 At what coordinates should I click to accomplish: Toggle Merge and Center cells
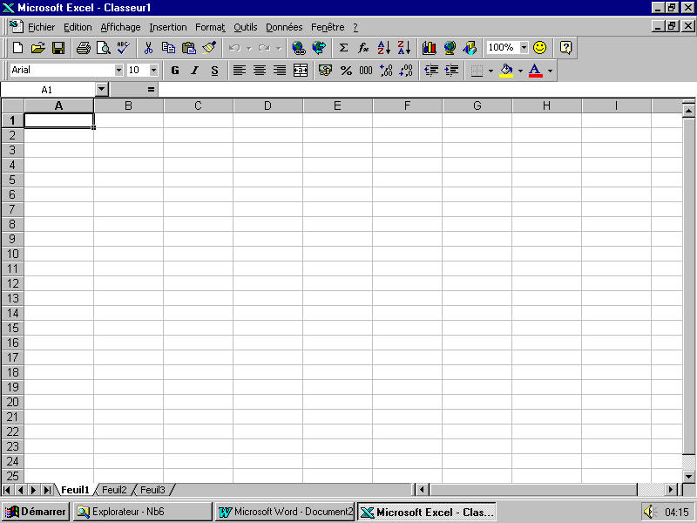(301, 71)
